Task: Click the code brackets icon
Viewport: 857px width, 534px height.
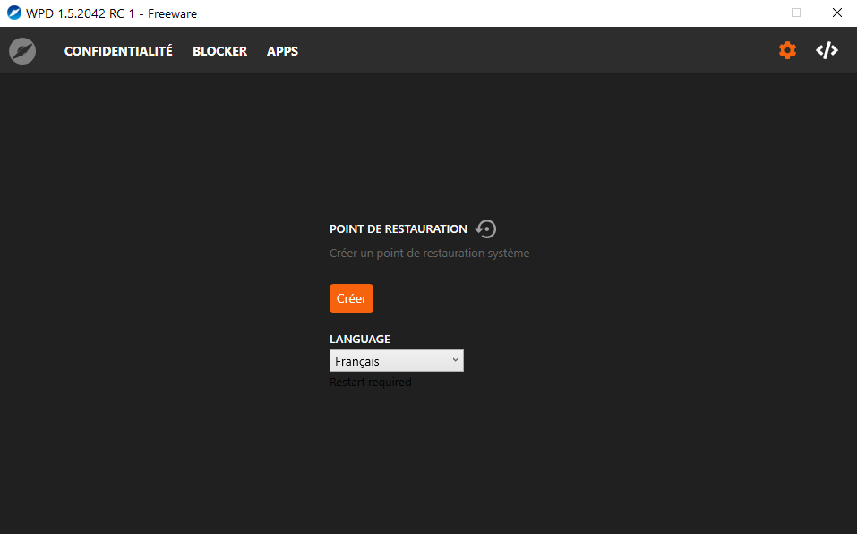Action: 827,51
